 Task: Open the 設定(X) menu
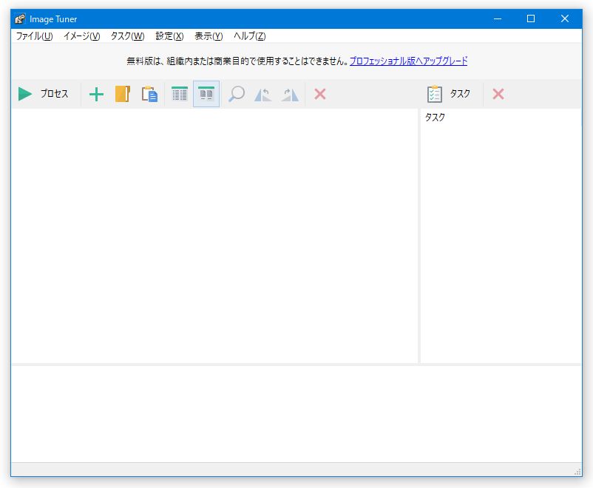click(x=169, y=36)
